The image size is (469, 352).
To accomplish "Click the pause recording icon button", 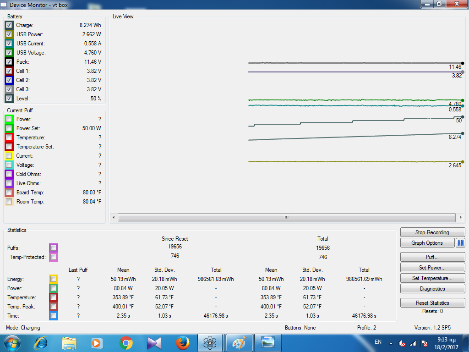I will (x=461, y=243).
